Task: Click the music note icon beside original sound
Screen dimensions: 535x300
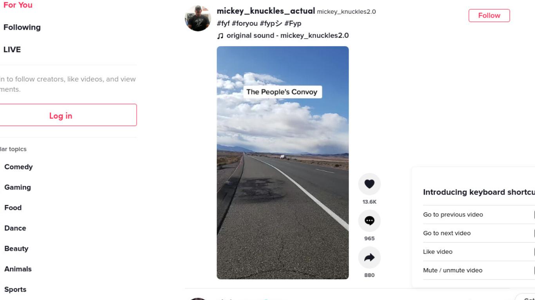Action: coord(221,36)
